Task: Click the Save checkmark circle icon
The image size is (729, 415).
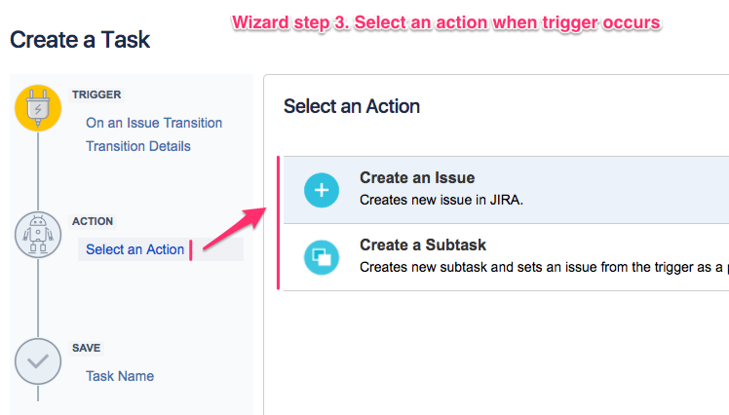Action: point(38,360)
